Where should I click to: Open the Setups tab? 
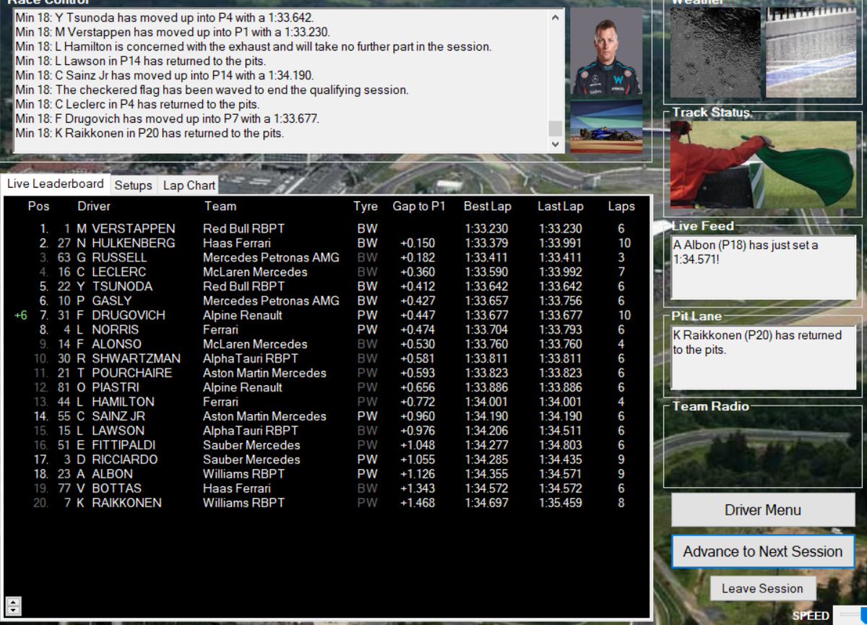(x=134, y=185)
